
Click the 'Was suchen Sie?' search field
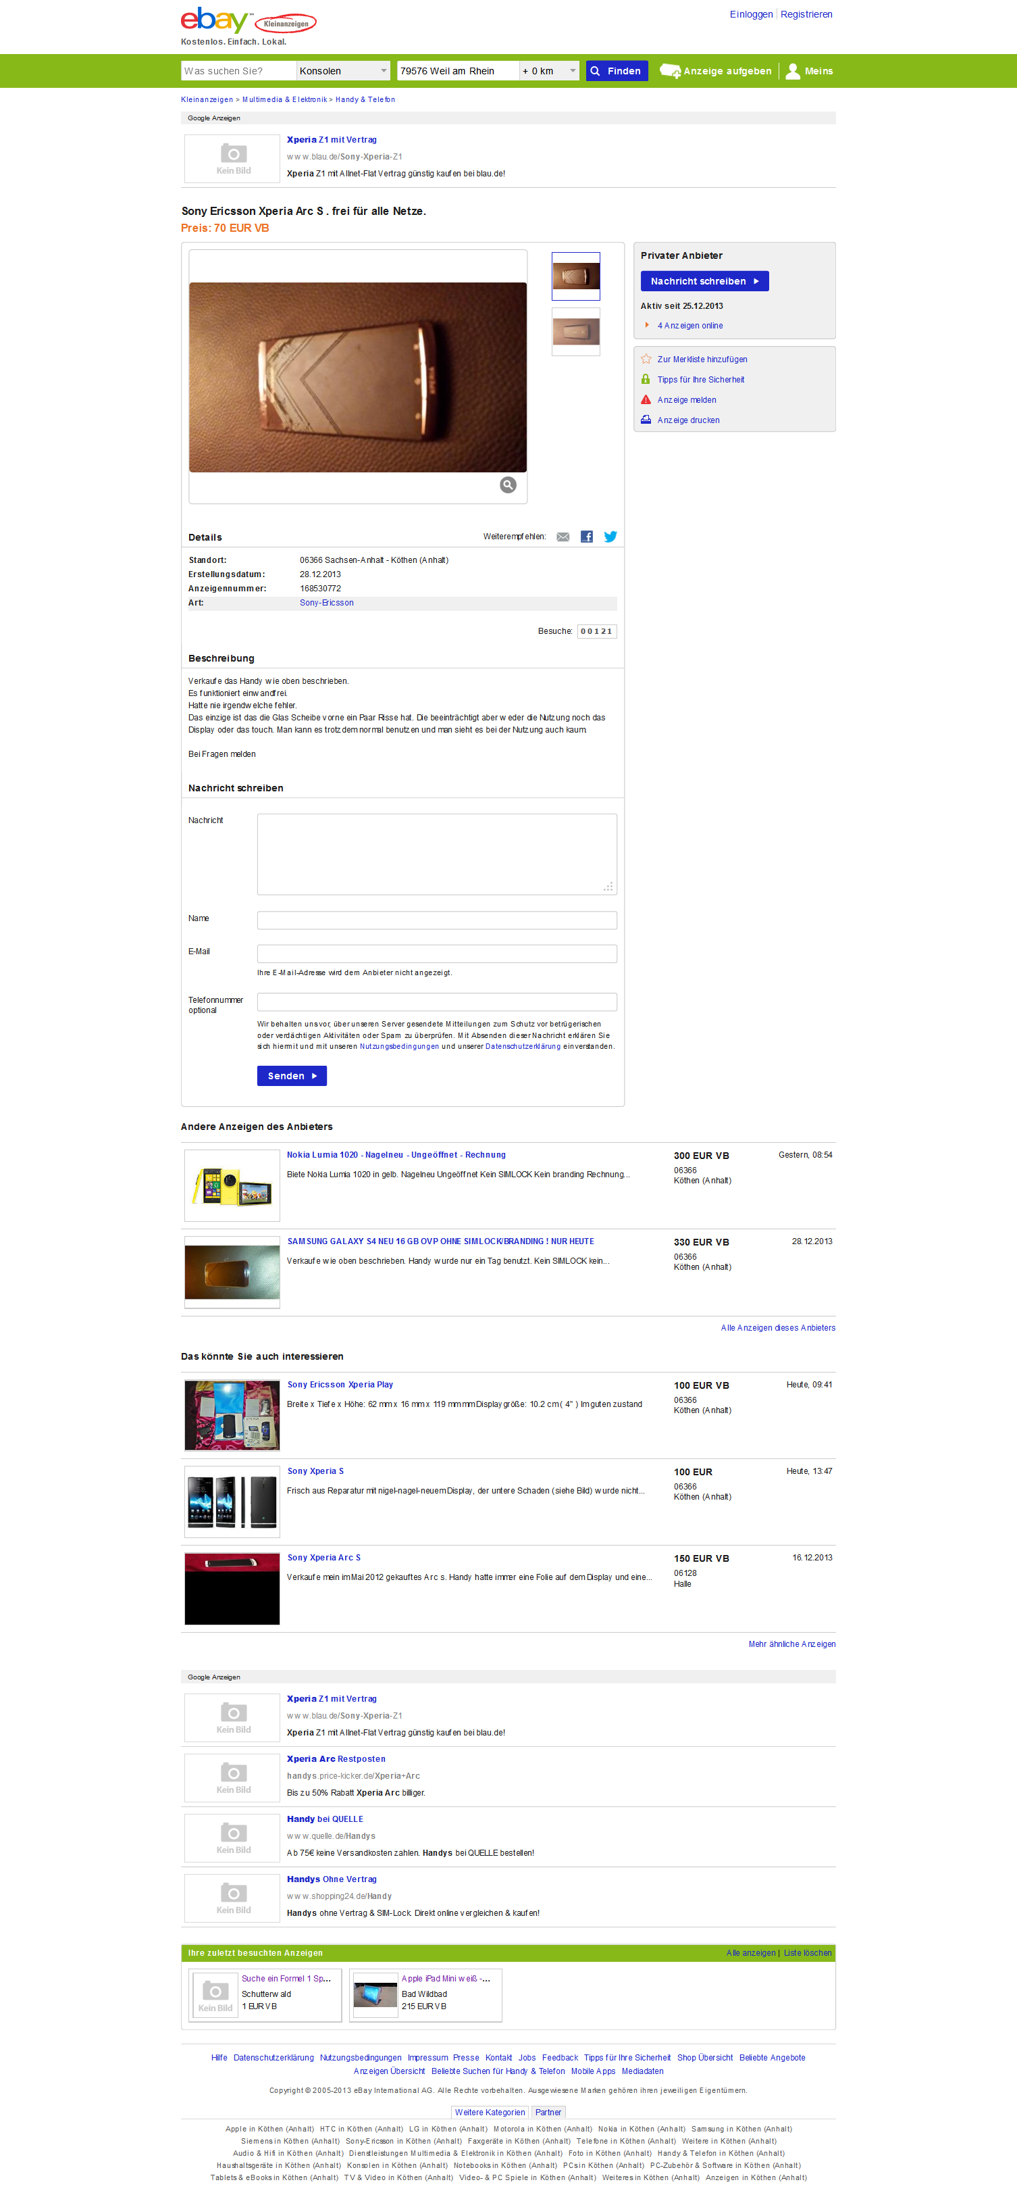(x=238, y=71)
